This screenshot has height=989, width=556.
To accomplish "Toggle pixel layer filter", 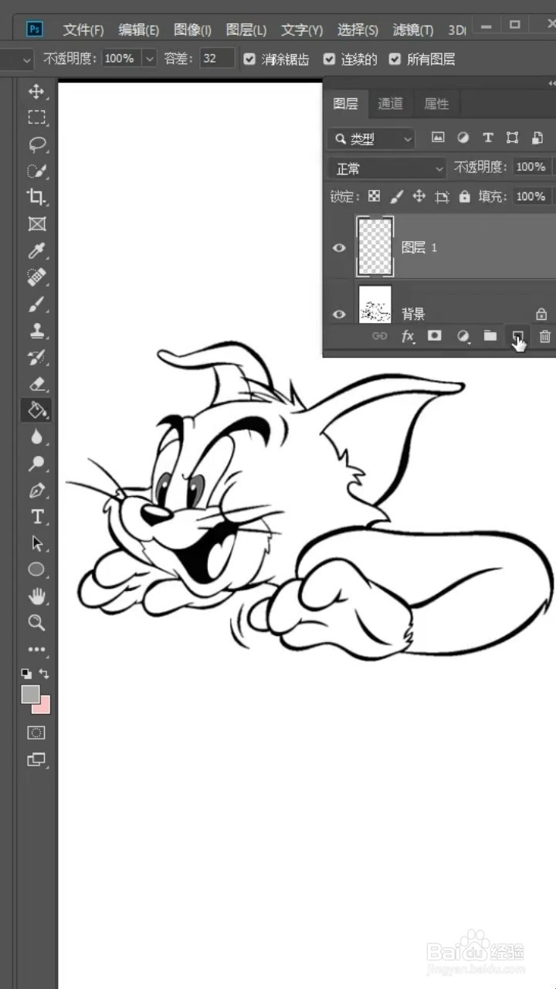I will pyautogui.click(x=438, y=138).
